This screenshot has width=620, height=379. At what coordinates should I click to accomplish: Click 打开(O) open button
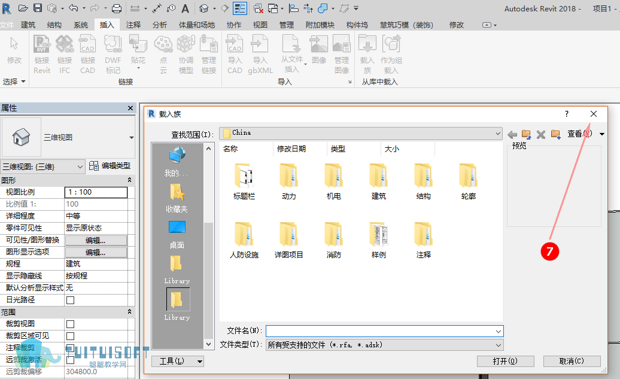coord(505,361)
